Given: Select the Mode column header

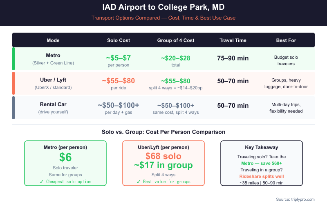Looking at the screenshot, I should [53, 40].
